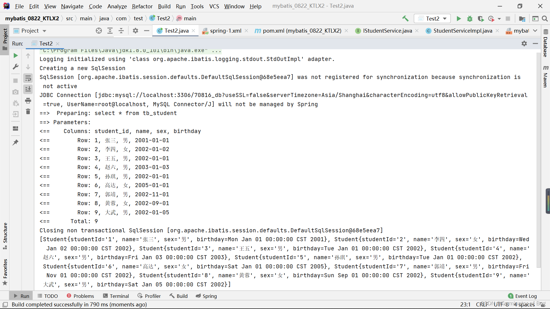Open dropdown arrow beside profiler icon

click(x=499, y=19)
